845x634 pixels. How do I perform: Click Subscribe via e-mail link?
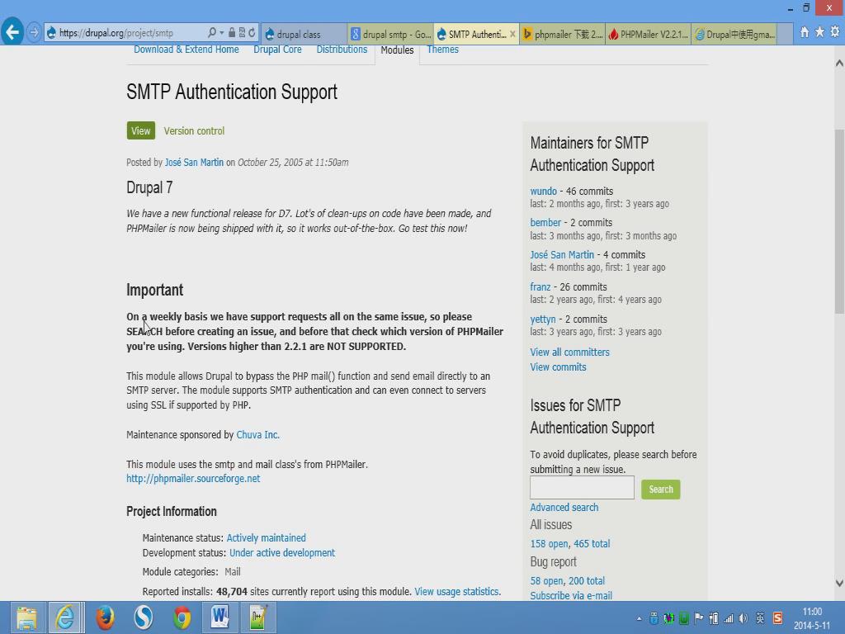(571, 596)
